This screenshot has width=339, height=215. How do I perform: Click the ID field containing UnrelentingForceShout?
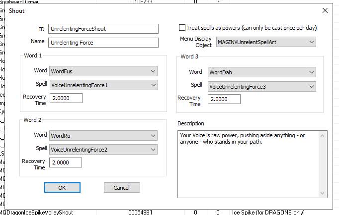pyautogui.click(x=103, y=29)
